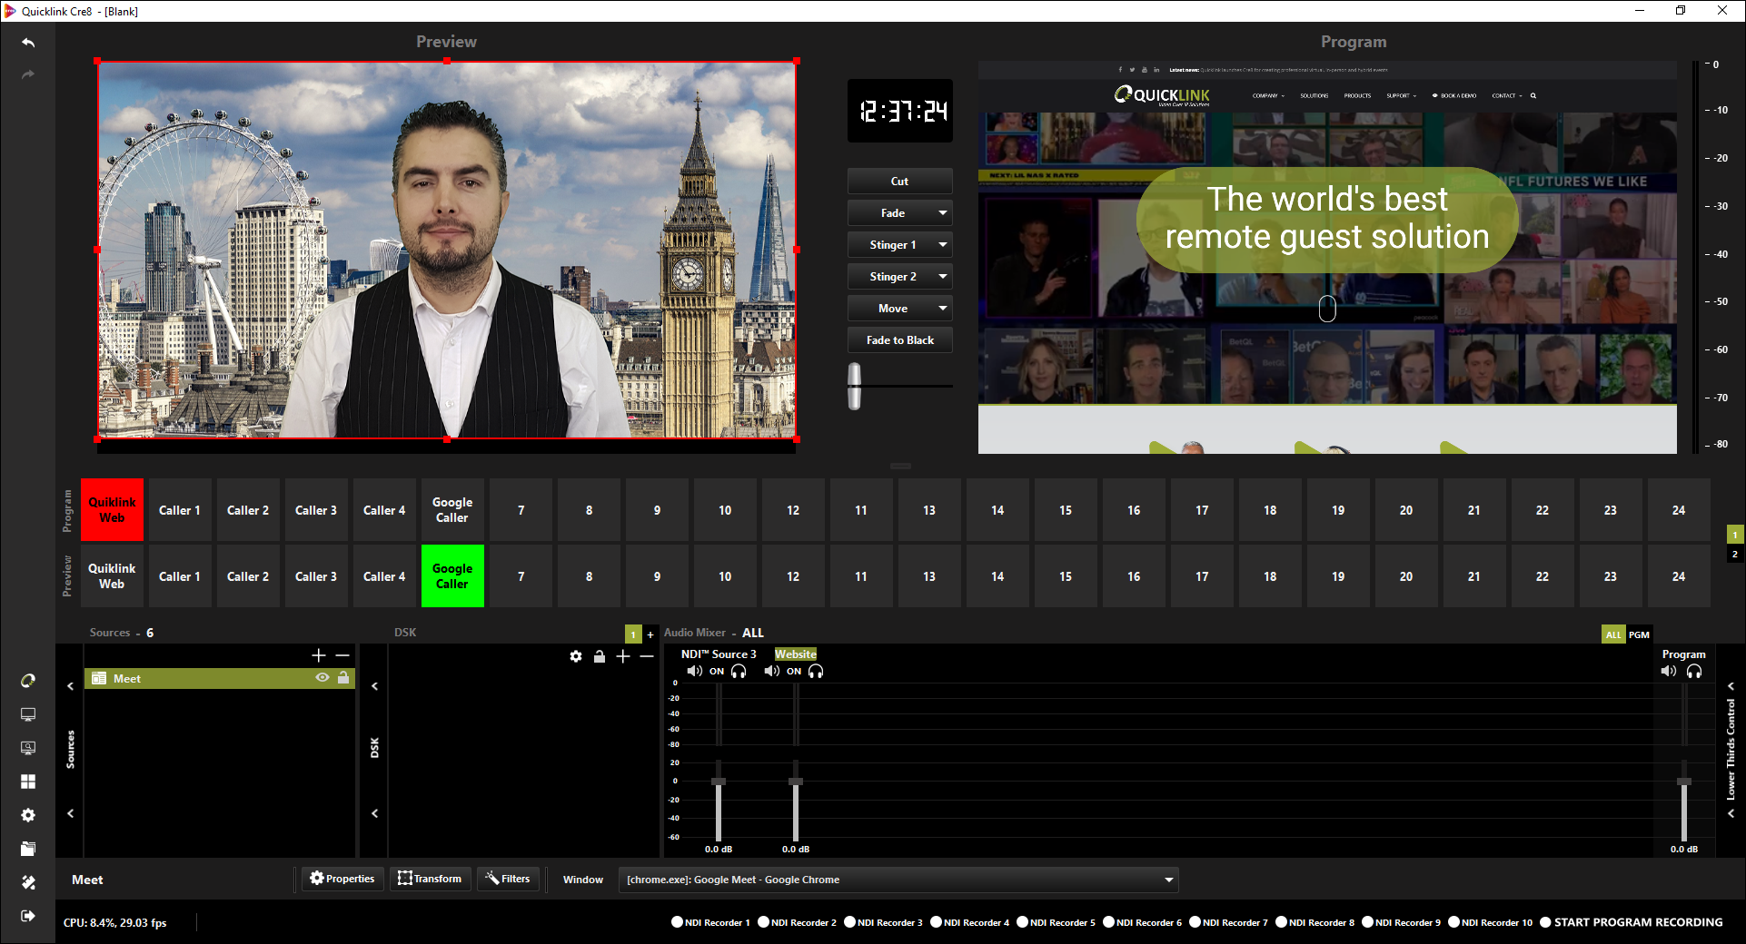Select Website channel label in mixer
This screenshot has height=944, width=1746.
coord(796,654)
